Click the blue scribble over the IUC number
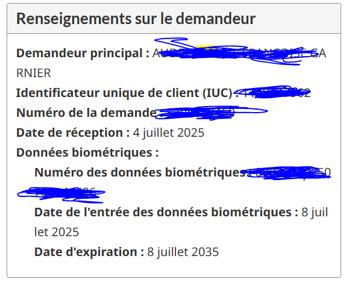Viewport: 352px width, 291px height. 272,92
